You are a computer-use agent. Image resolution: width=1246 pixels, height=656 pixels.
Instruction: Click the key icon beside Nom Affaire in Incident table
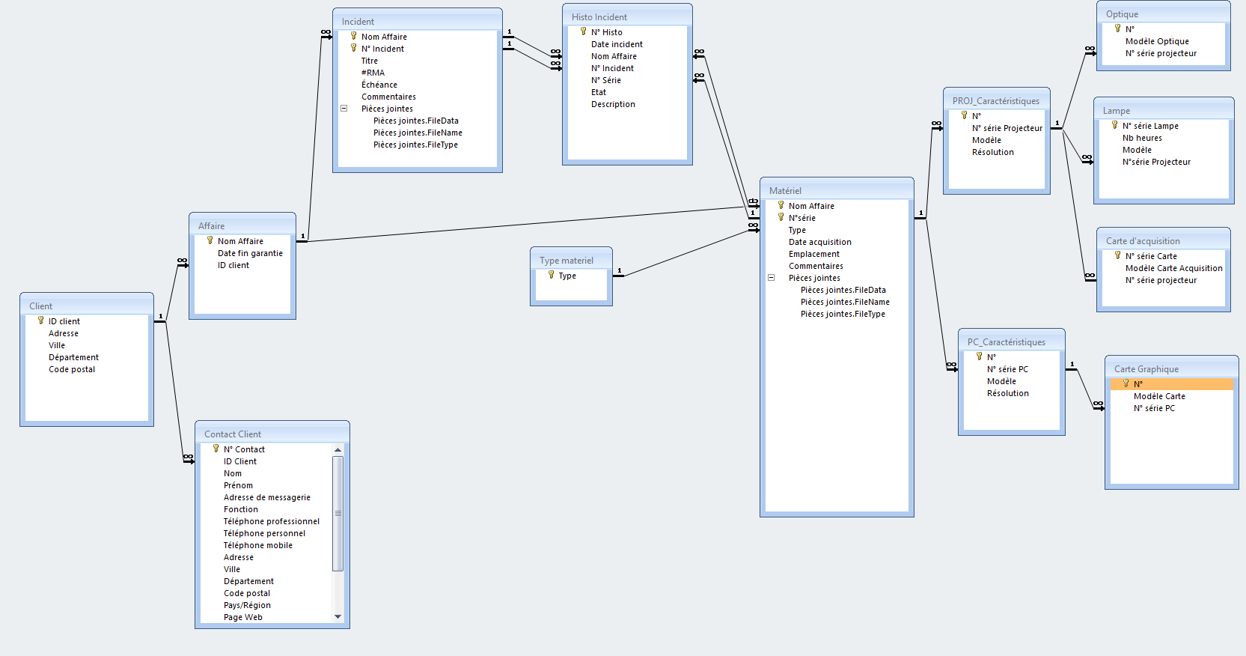coord(353,36)
